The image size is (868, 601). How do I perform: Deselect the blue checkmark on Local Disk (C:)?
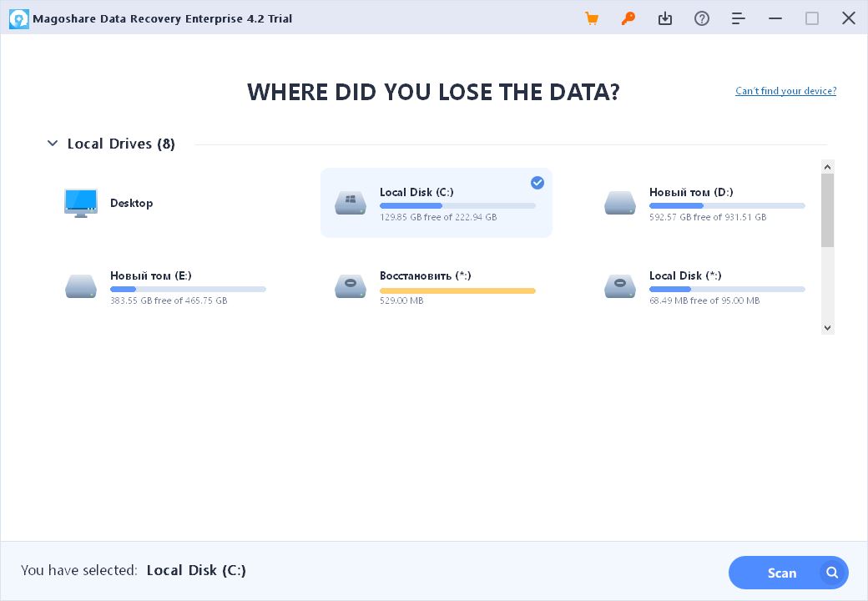click(537, 183)
